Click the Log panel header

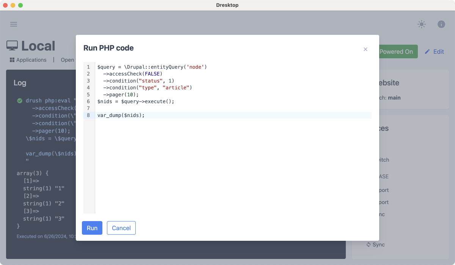(x=20, y=83)
